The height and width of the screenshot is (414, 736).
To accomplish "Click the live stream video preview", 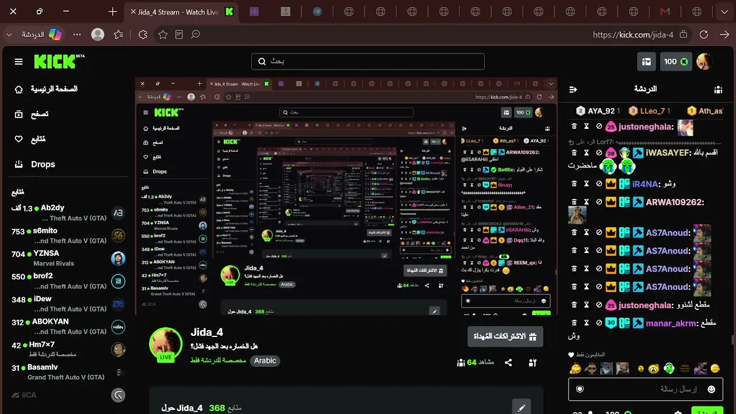I will coord(346,196).
